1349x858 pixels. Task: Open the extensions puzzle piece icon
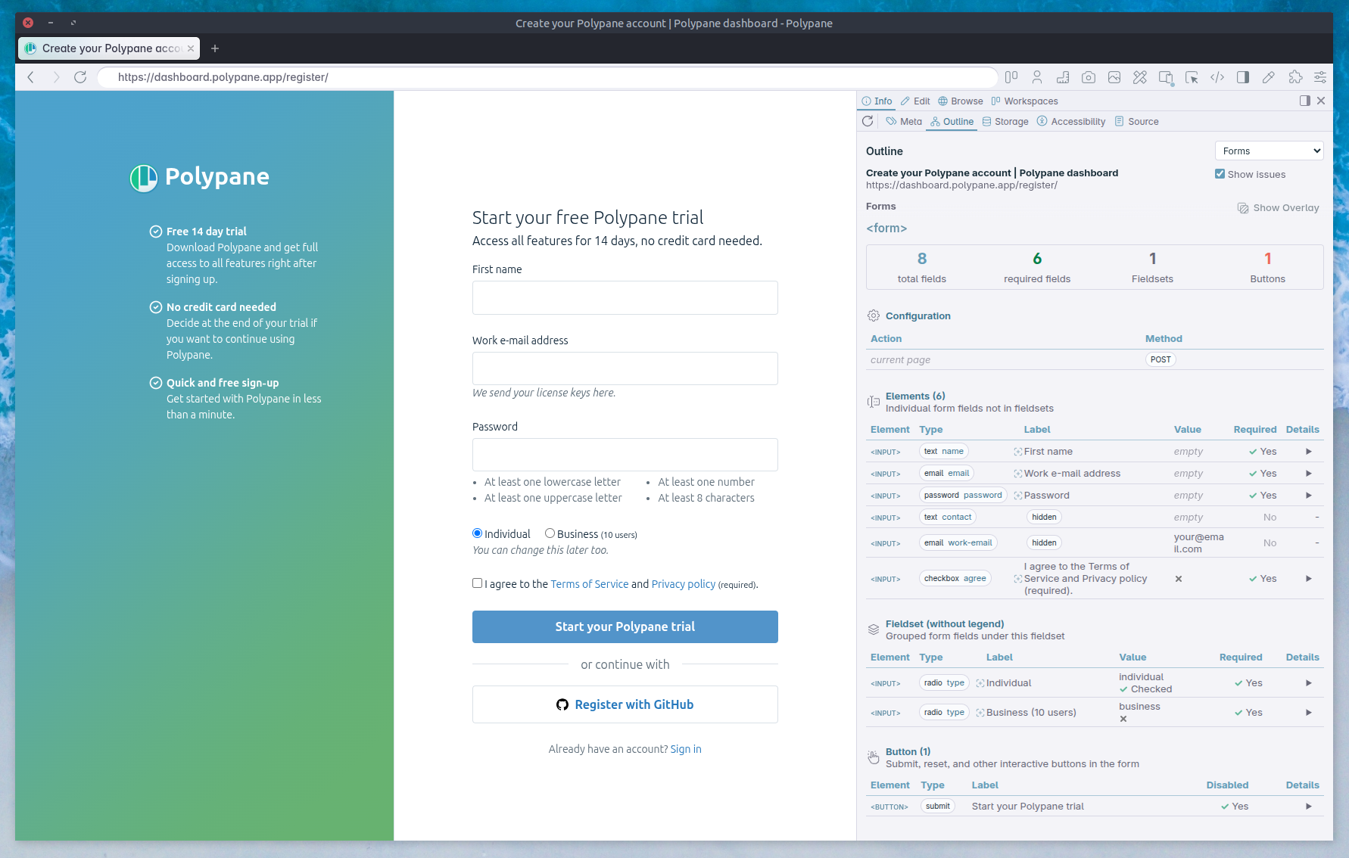pyautogui.click(x=1295, y=77)
